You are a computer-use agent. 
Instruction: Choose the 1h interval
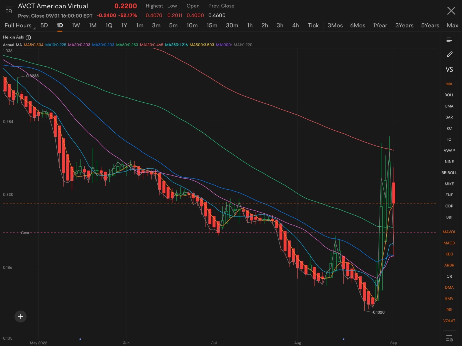click(x=250, y=25)
